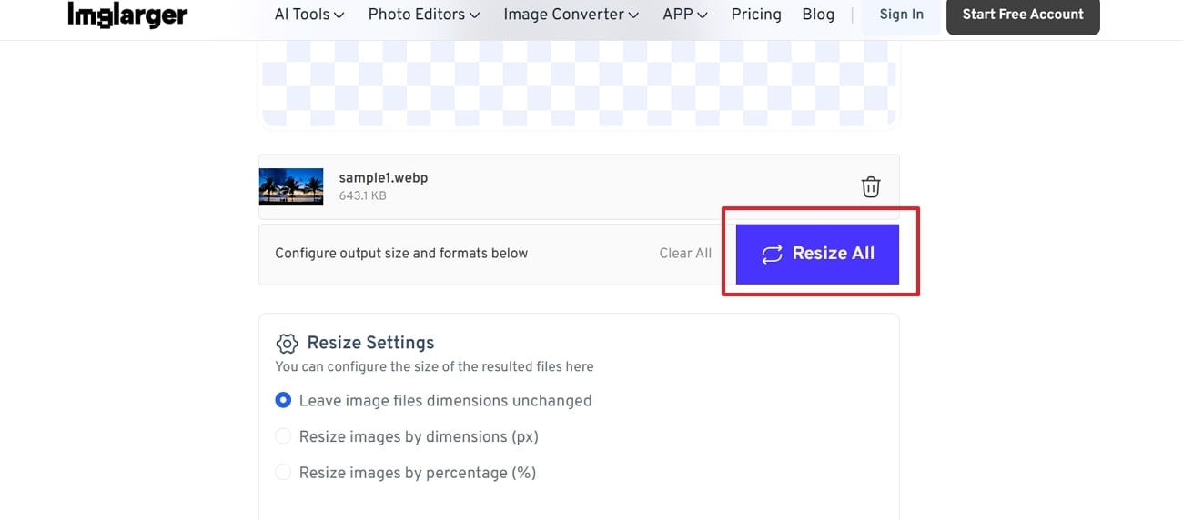Go to the Pricing page
This screenshot has width=1183, height=520.
click(x=756, y=15)
